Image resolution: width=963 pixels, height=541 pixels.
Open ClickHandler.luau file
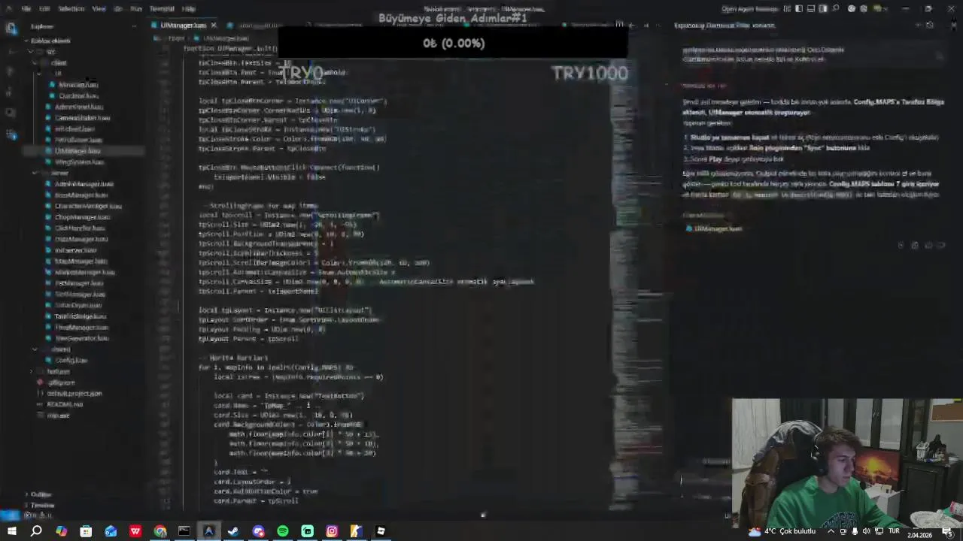pos(80,228)
